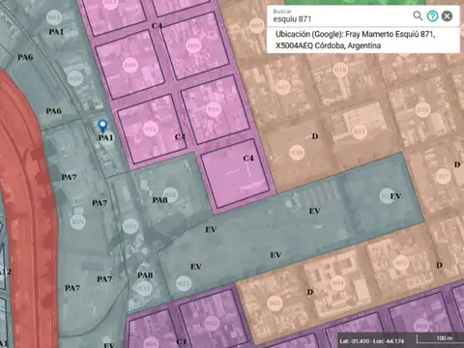Click parcel circle 007 near search box
Image resolution: width=464 pixels, height=348 pixels.
[x=257, y=25]
